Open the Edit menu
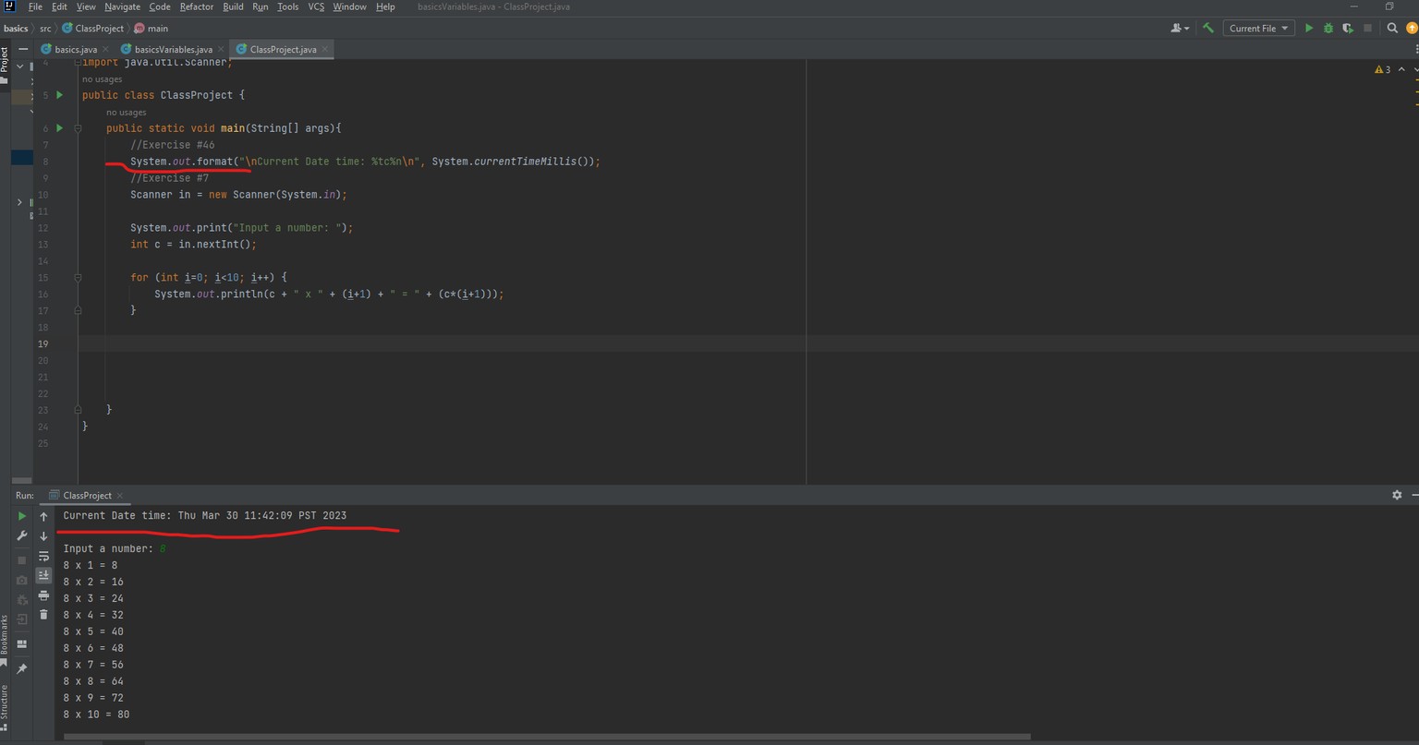 pyautogui.click(x=59, y=6)
